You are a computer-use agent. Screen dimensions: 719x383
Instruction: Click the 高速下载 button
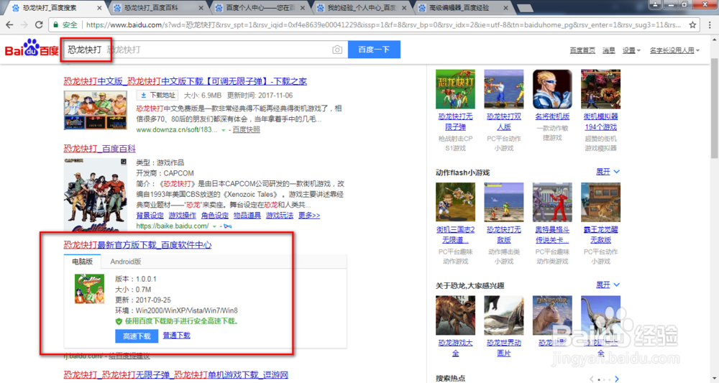pyautogui.click(x=137, y=336)
